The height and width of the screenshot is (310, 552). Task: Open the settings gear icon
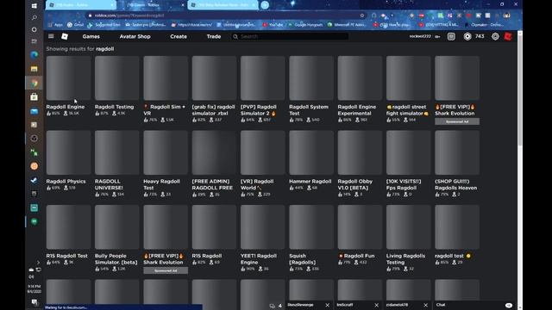(x=495, y=36)
